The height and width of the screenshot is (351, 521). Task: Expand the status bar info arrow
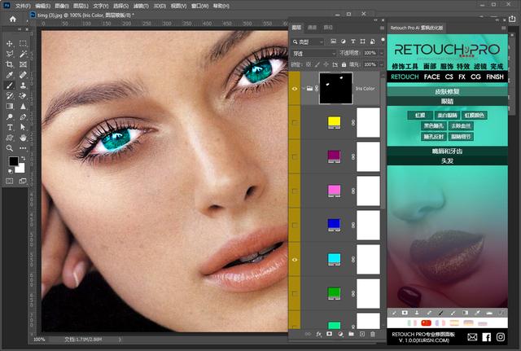point(120,340)
